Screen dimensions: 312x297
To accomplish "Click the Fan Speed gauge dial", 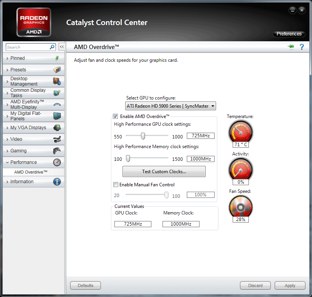I will point(241,207).
